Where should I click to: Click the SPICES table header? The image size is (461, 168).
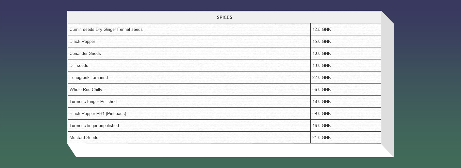coord(224,17)
